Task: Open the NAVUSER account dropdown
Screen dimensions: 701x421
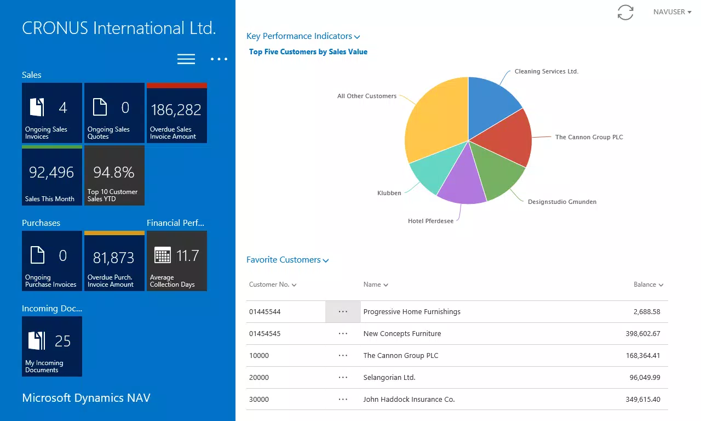Action: [672, 12]
